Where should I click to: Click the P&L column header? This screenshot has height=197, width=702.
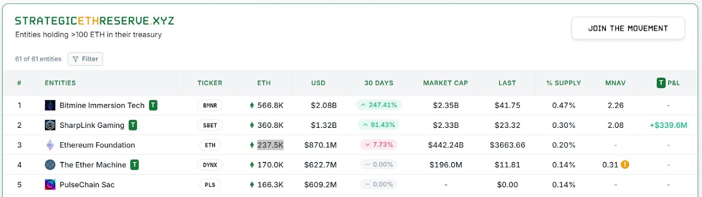tap(668, 83)
